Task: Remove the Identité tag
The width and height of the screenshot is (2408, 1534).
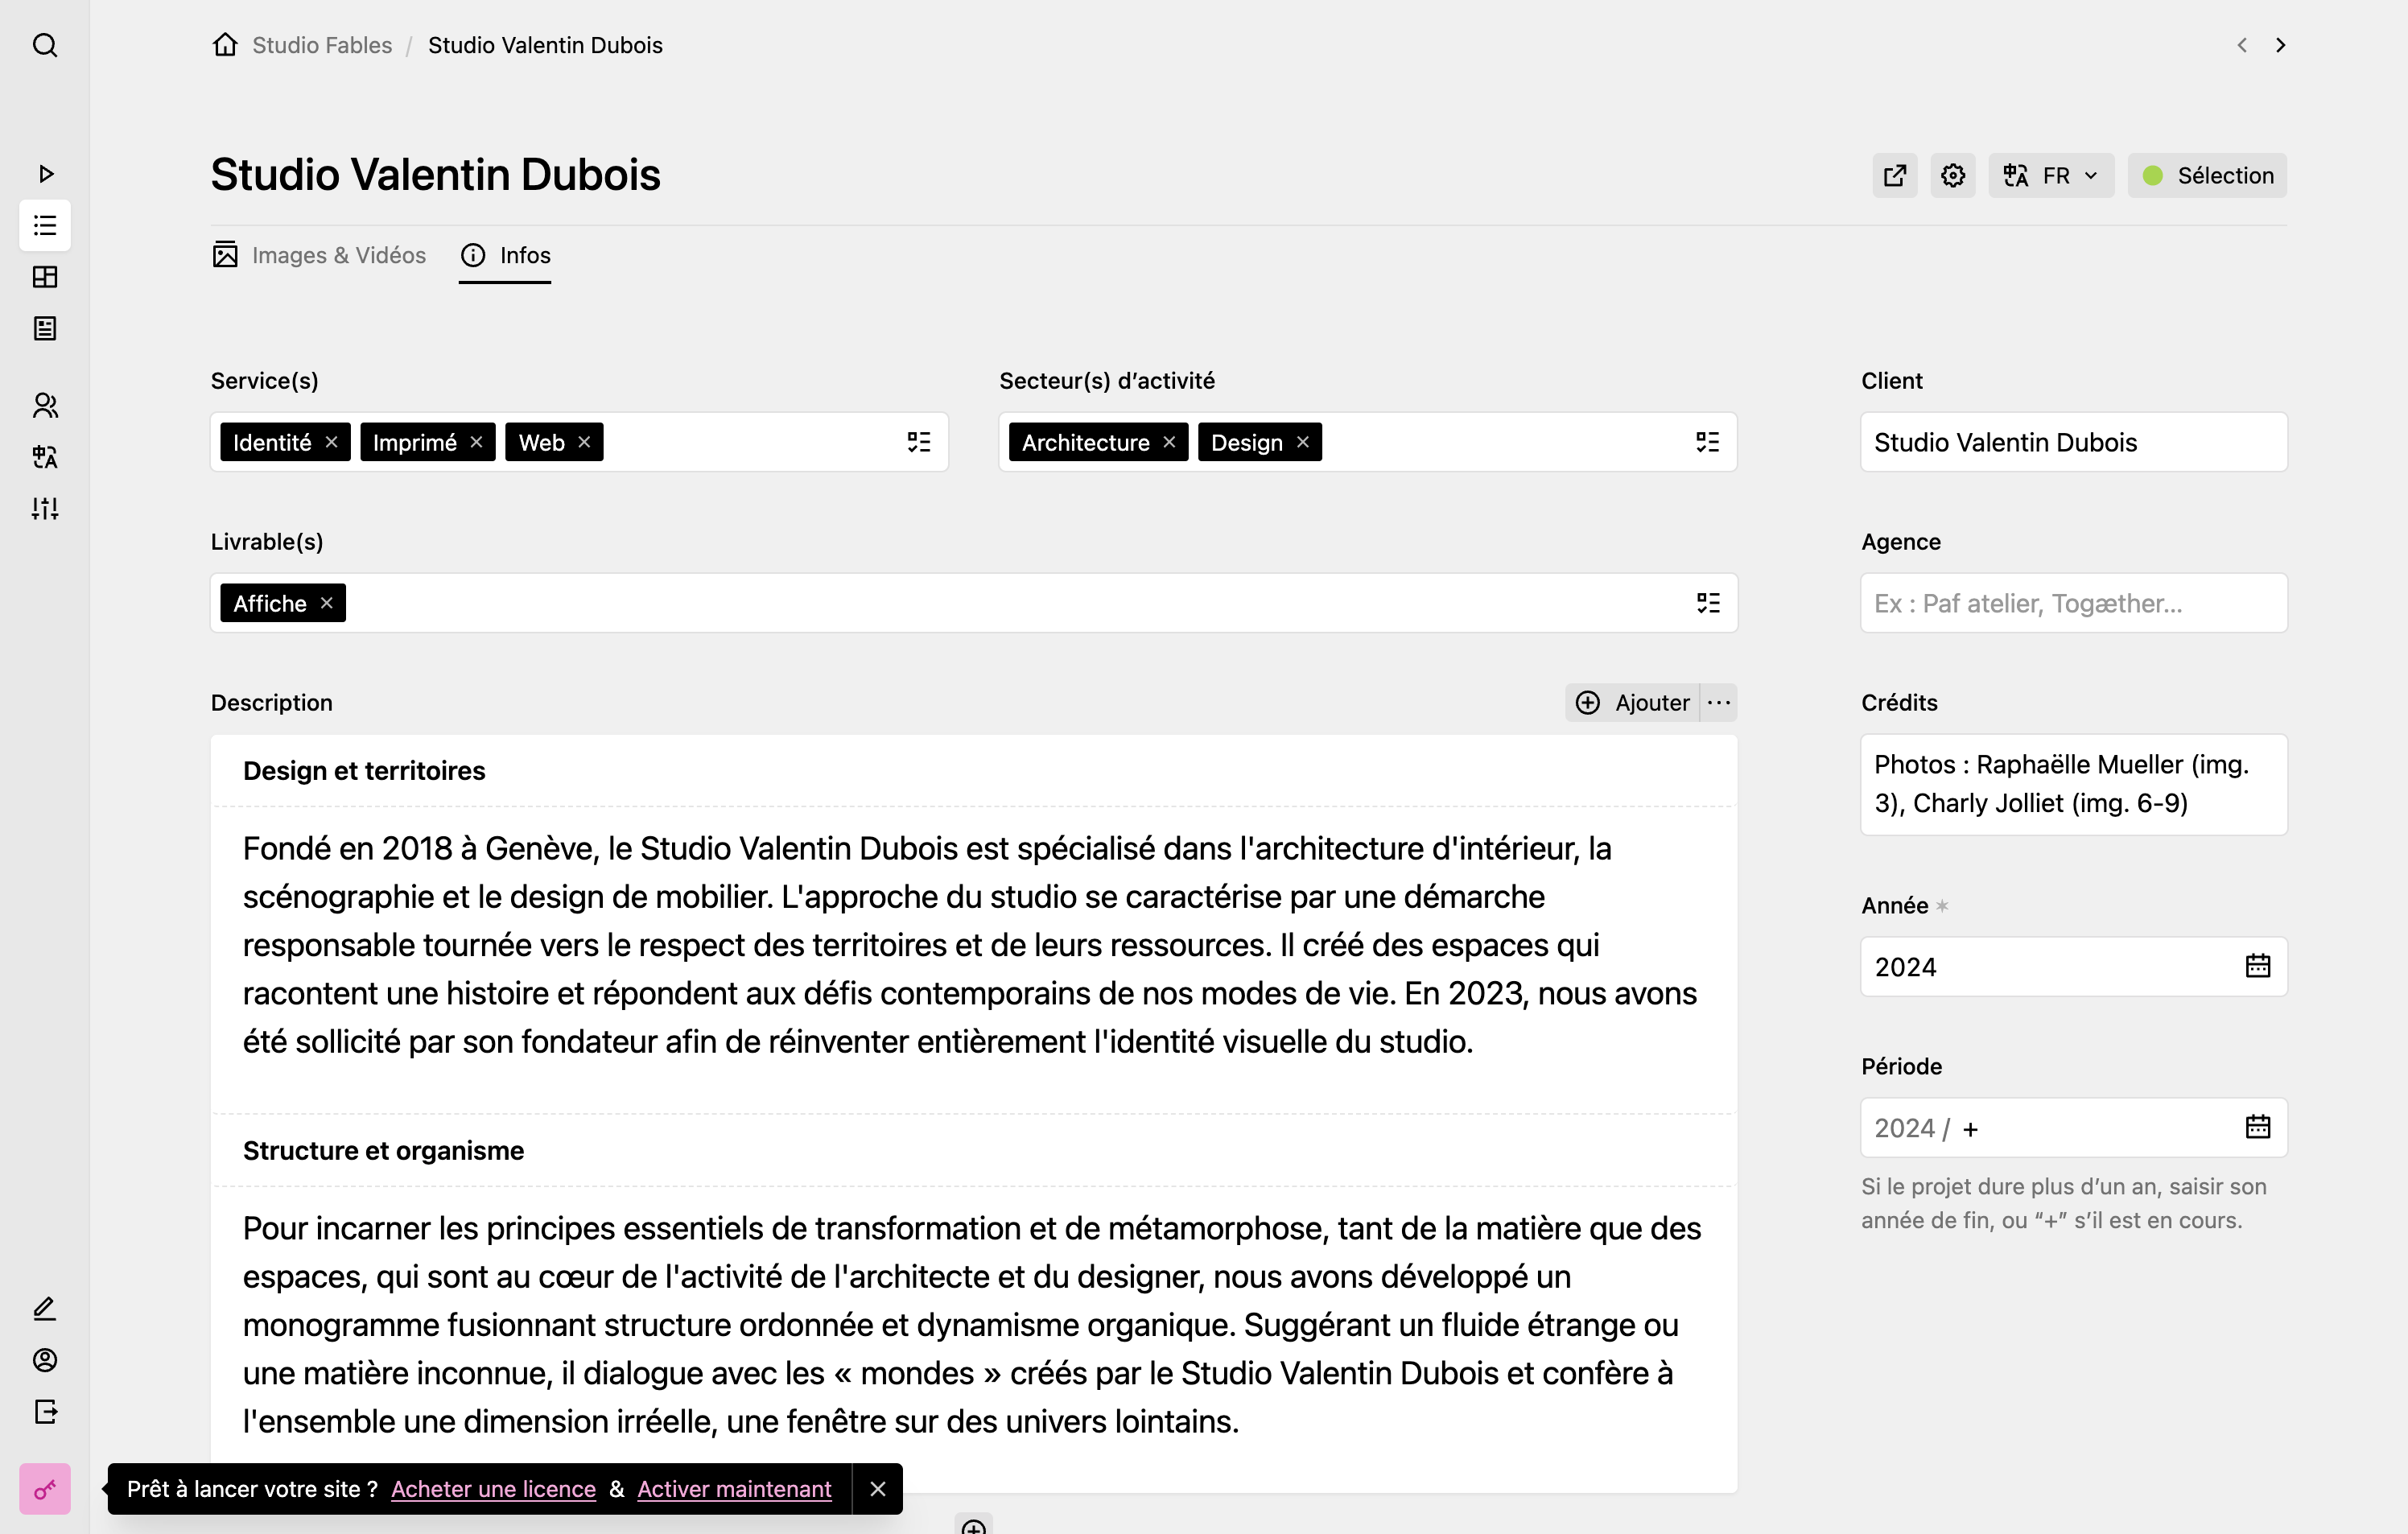Action: (x=332, y=442)
